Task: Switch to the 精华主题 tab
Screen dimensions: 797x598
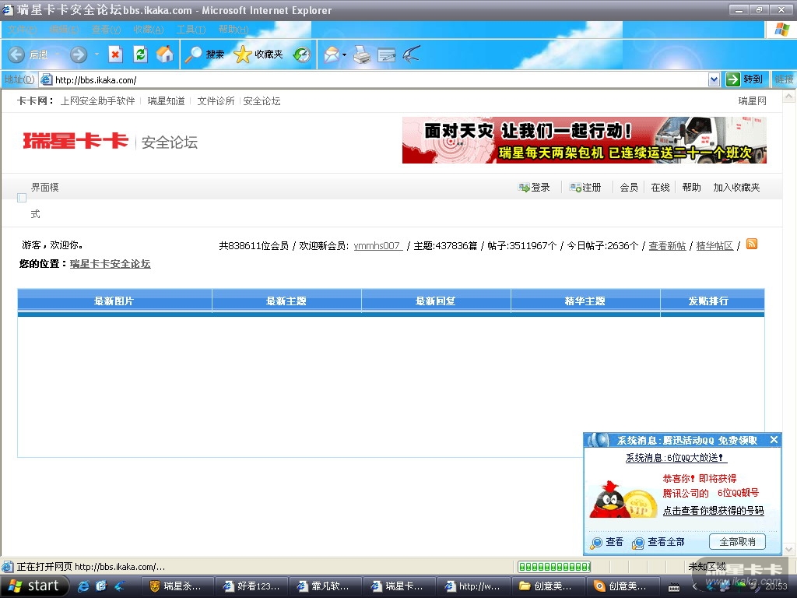Action: 585,301
